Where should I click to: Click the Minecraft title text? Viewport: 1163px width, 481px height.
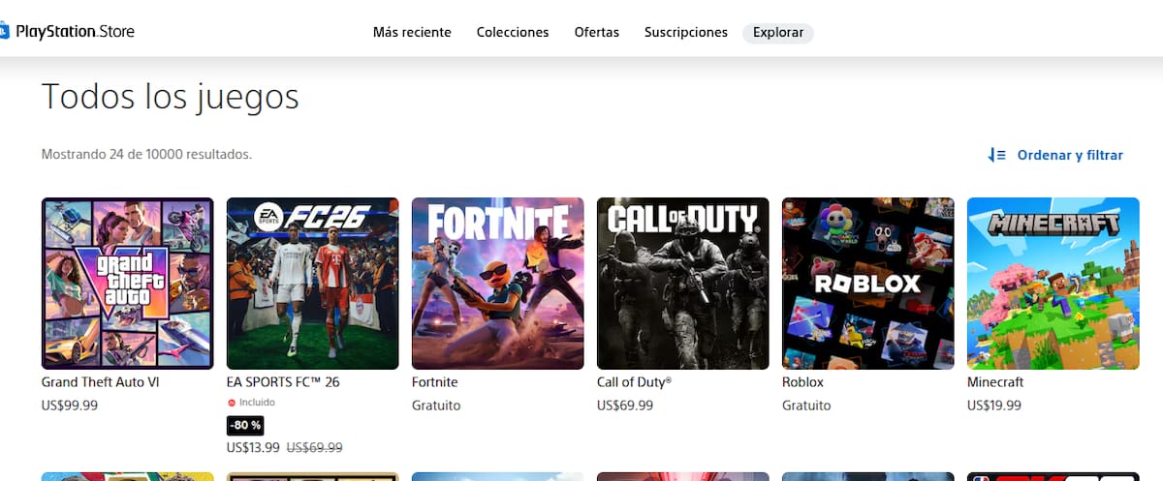pyautogui.click(x=995, y=382)
